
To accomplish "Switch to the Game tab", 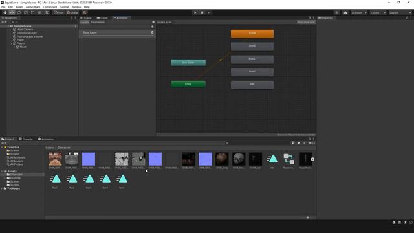I will pyautogui.click(x=102, y=18).
